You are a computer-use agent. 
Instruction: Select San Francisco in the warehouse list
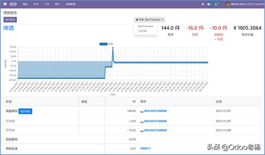(145, 26)
